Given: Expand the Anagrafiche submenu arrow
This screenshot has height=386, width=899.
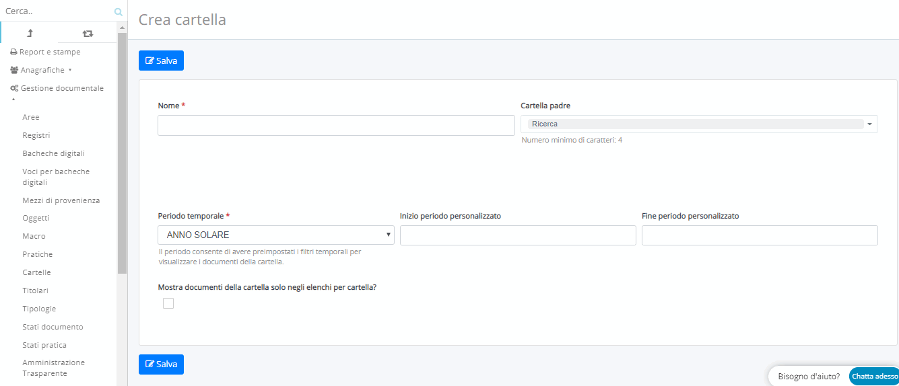Looking at the screenshot, I should pyautogui.click(x=70, y=70).
